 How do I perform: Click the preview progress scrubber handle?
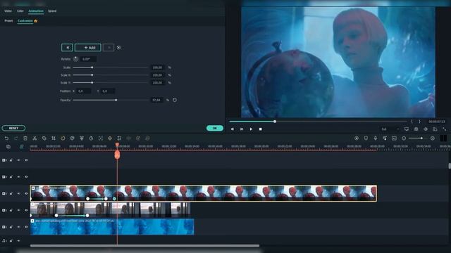coord(275,122)
